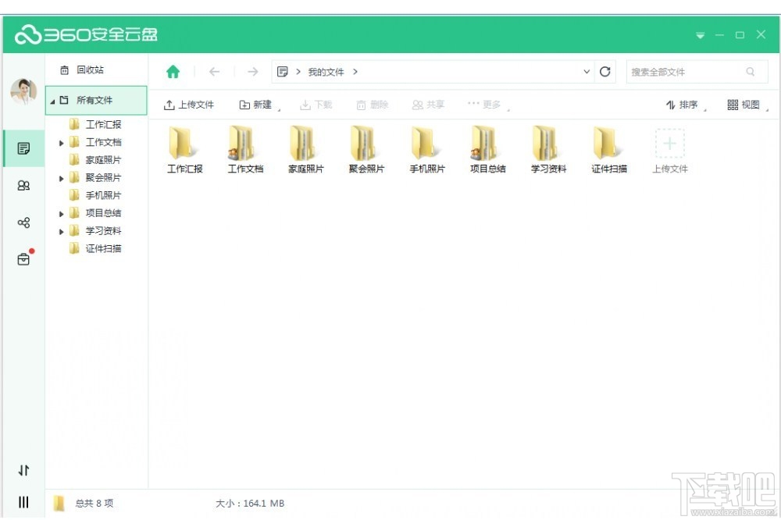Open the 回收站 recycle bin

point(87,69)
